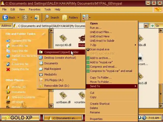The width and height of the screenshot is (163, 122).
Task: Click Delete this file link
Action: click(20, 69)
